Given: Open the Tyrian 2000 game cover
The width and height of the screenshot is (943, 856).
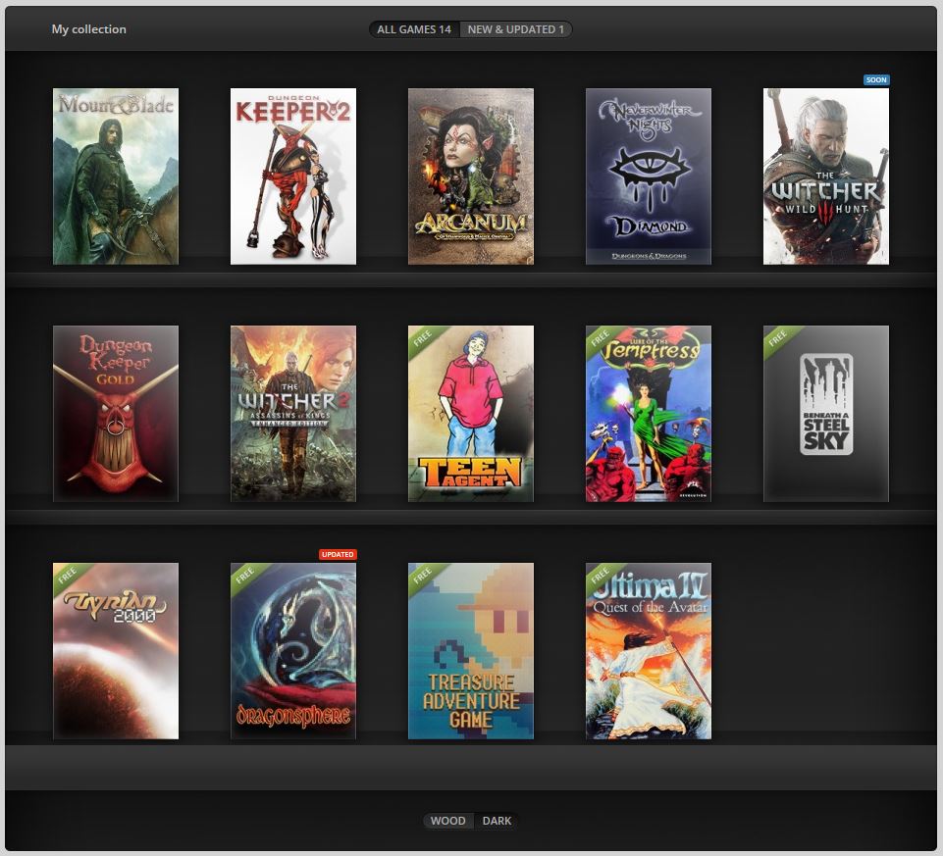Looking at the screenshot, I should pyautogui.click(x=116, y=651).
